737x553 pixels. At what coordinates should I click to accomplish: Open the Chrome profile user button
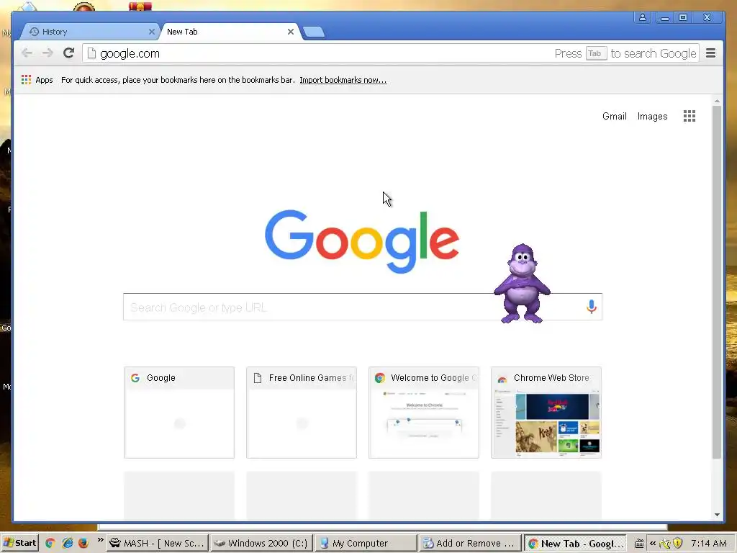click(x=642, y=17)
